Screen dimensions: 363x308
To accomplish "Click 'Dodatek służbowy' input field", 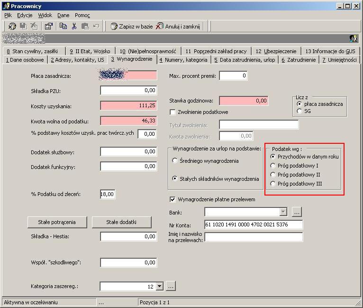I will point(128,151).
